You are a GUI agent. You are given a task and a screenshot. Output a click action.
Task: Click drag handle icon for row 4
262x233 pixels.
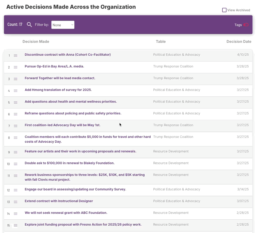(x=16, y=91)
